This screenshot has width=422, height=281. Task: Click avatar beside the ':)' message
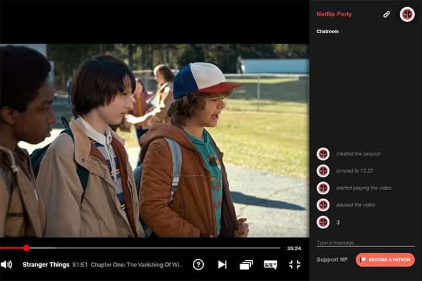(323, 222)
